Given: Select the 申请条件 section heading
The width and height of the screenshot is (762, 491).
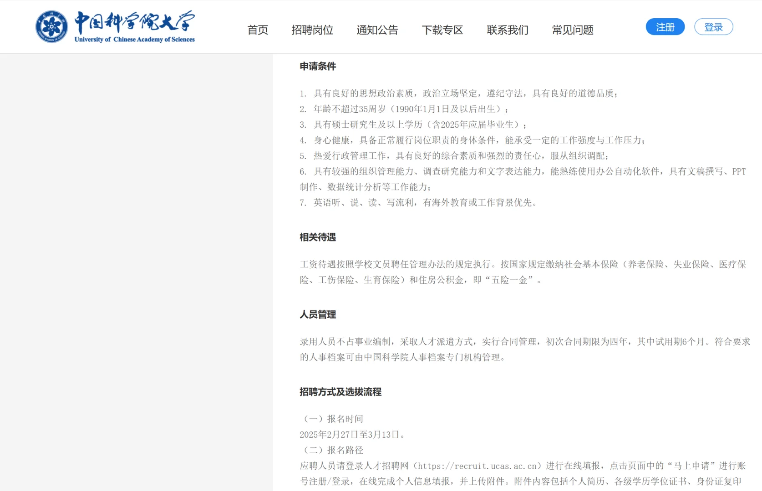Looking at the screenshot, I should (317, 66).
